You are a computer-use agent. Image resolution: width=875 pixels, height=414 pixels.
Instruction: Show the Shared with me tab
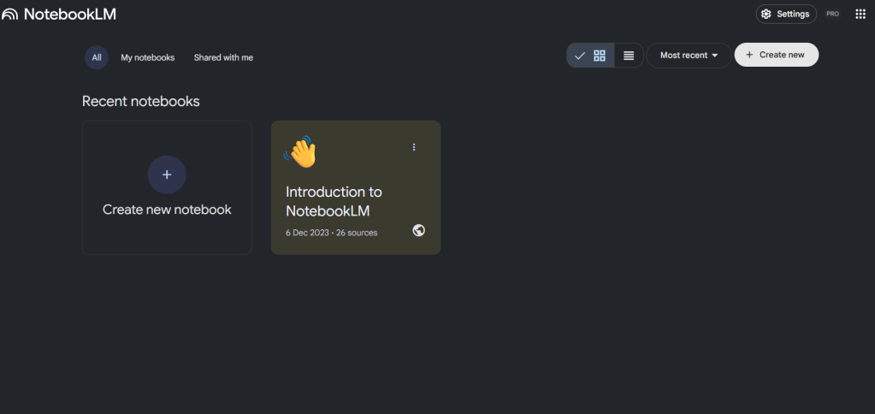pyautogui.click(x=223, y=57)
